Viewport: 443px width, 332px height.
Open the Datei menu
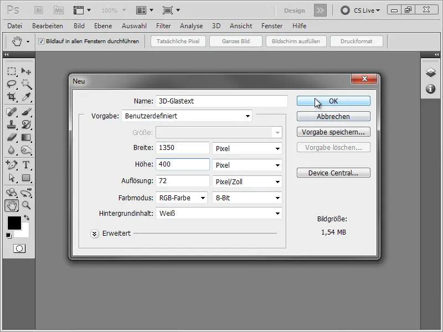[x=15, y=26]
